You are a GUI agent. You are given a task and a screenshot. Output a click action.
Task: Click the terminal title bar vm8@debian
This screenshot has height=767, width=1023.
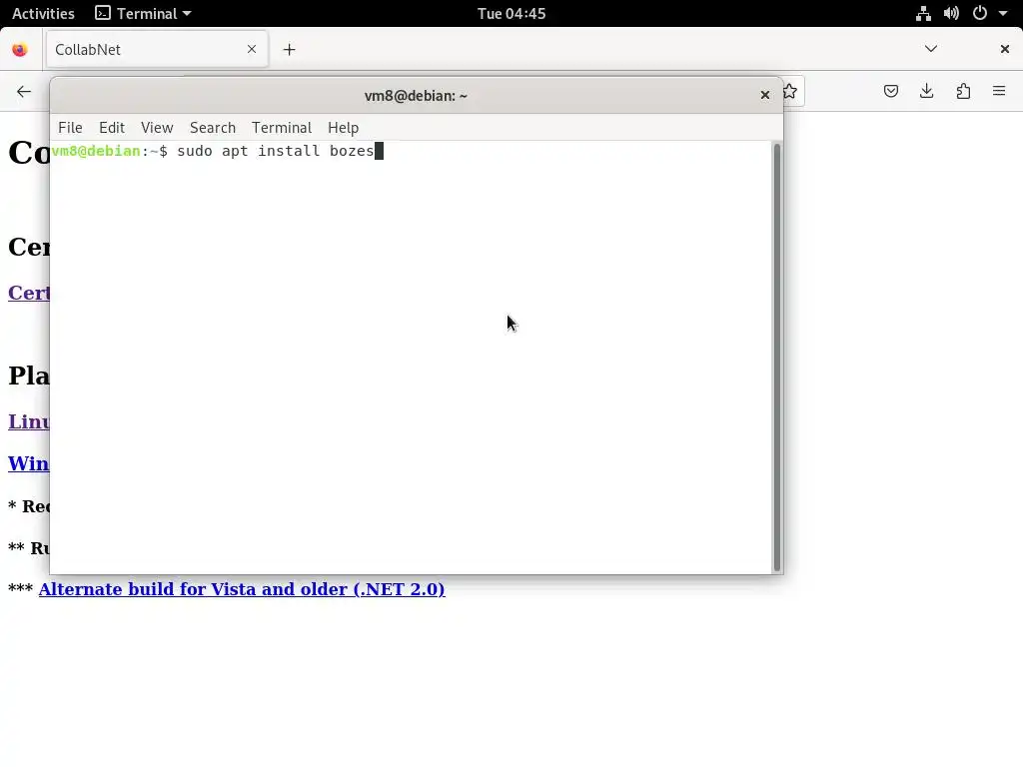(x=416, y=96)
